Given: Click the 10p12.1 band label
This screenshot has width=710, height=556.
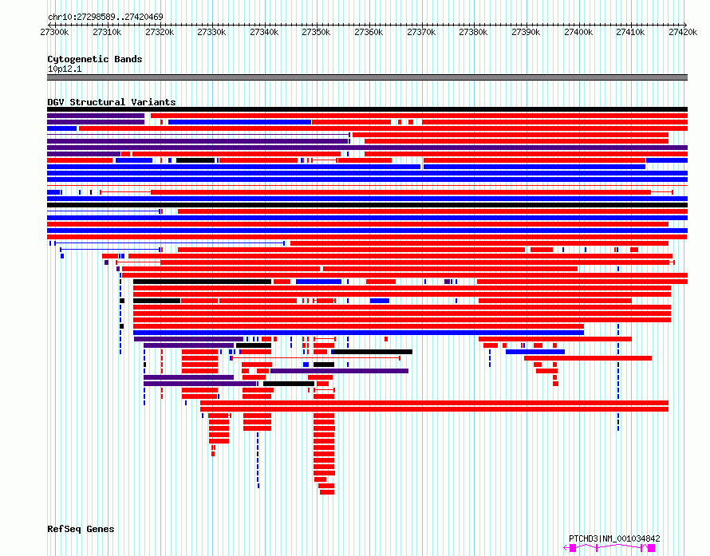Looking at the screenshot, I should 65,69.
